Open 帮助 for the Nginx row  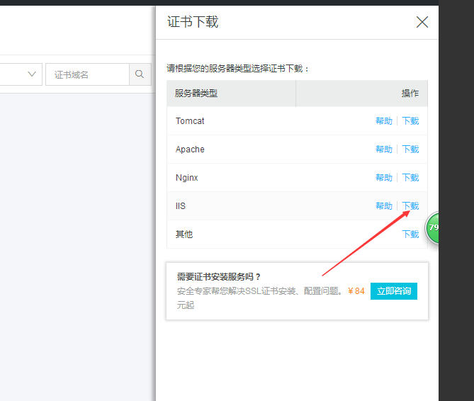[x=383, y=178]
